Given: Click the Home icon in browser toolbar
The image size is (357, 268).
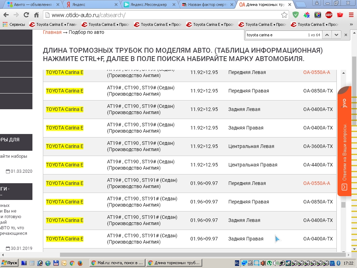Looking at the screenshot, I should tap(36, 15).
